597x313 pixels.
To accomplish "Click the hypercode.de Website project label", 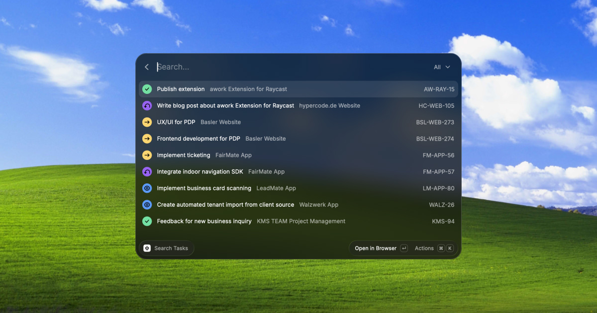I will click(329, 105).
